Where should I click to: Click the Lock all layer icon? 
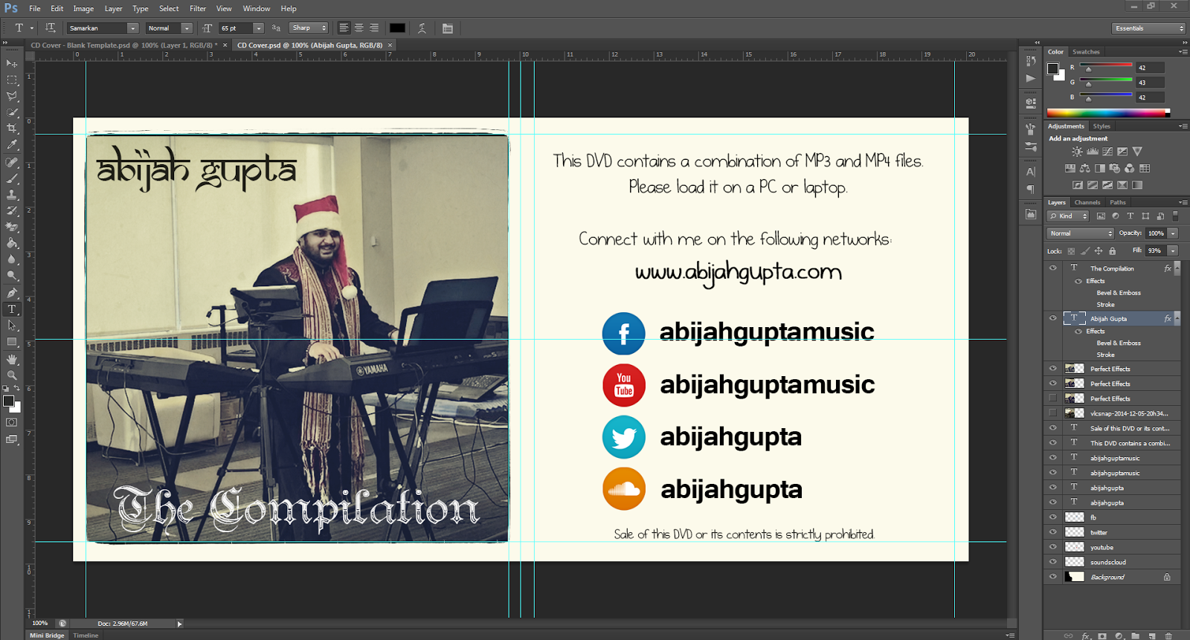(x=1113, y=251)
